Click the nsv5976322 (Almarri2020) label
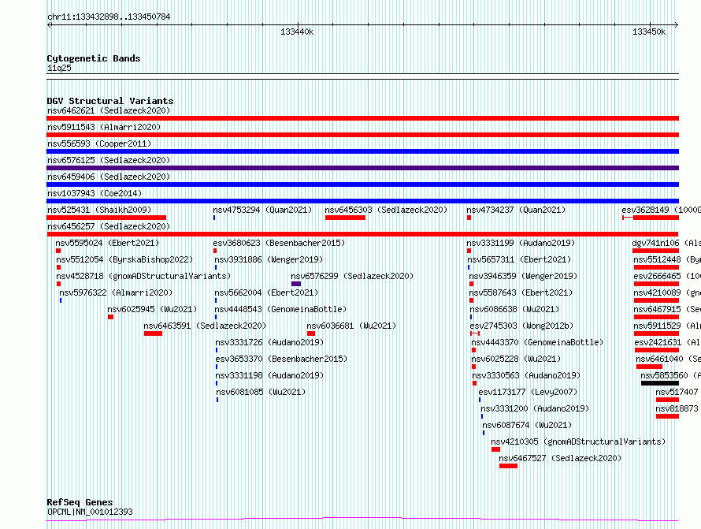Screen dimensions: 701x529 pyautogui.click(x=116, y=292)
